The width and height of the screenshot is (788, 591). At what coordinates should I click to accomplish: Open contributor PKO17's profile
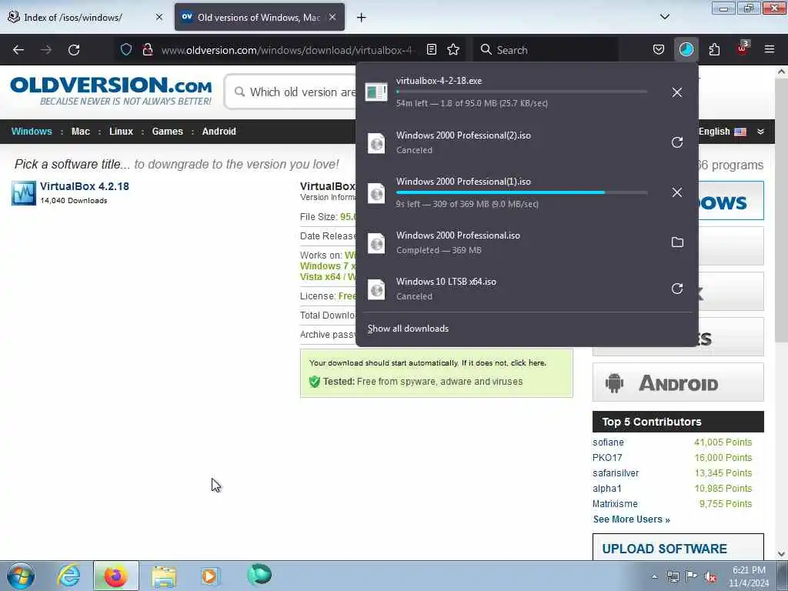pyautogui.click(x=607, y=458)
